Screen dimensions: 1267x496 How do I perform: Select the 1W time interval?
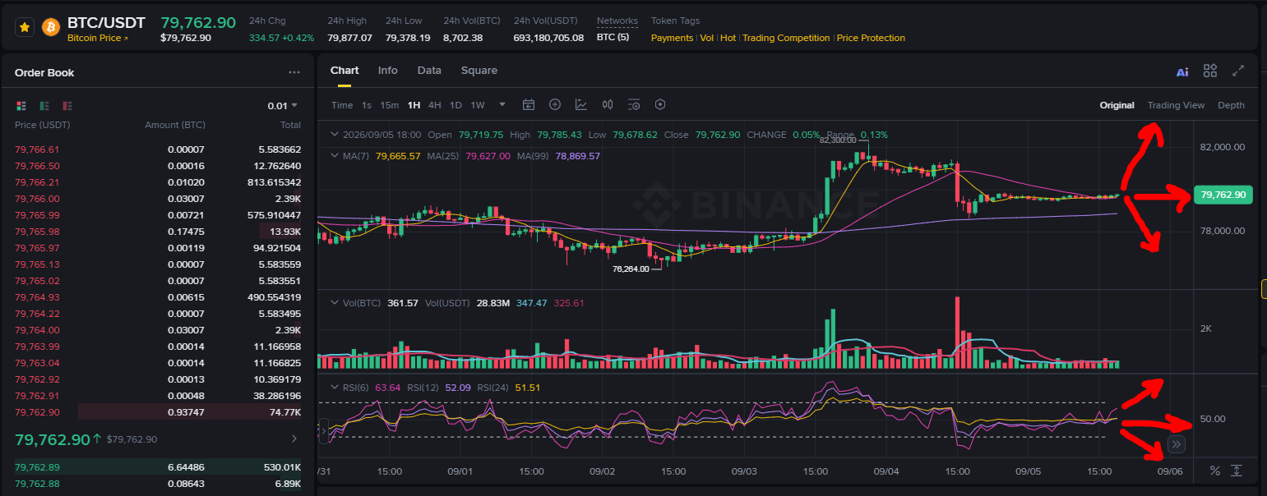tap(478, 105)
